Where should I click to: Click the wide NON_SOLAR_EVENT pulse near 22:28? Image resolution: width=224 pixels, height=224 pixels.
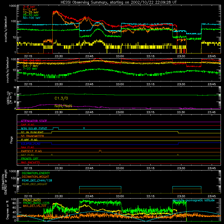(x=56, y=128)
